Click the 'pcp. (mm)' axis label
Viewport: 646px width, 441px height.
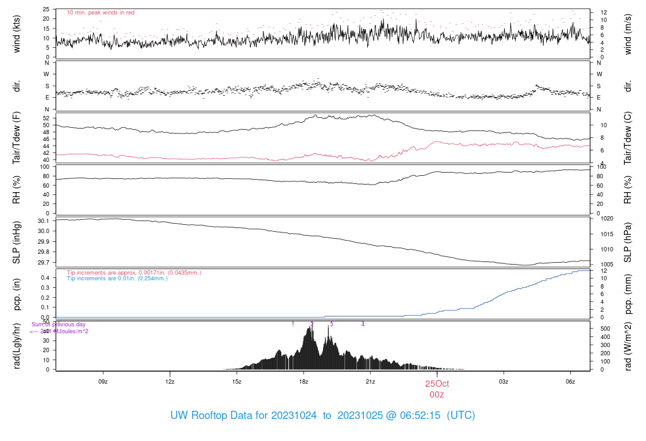point(628,294)
